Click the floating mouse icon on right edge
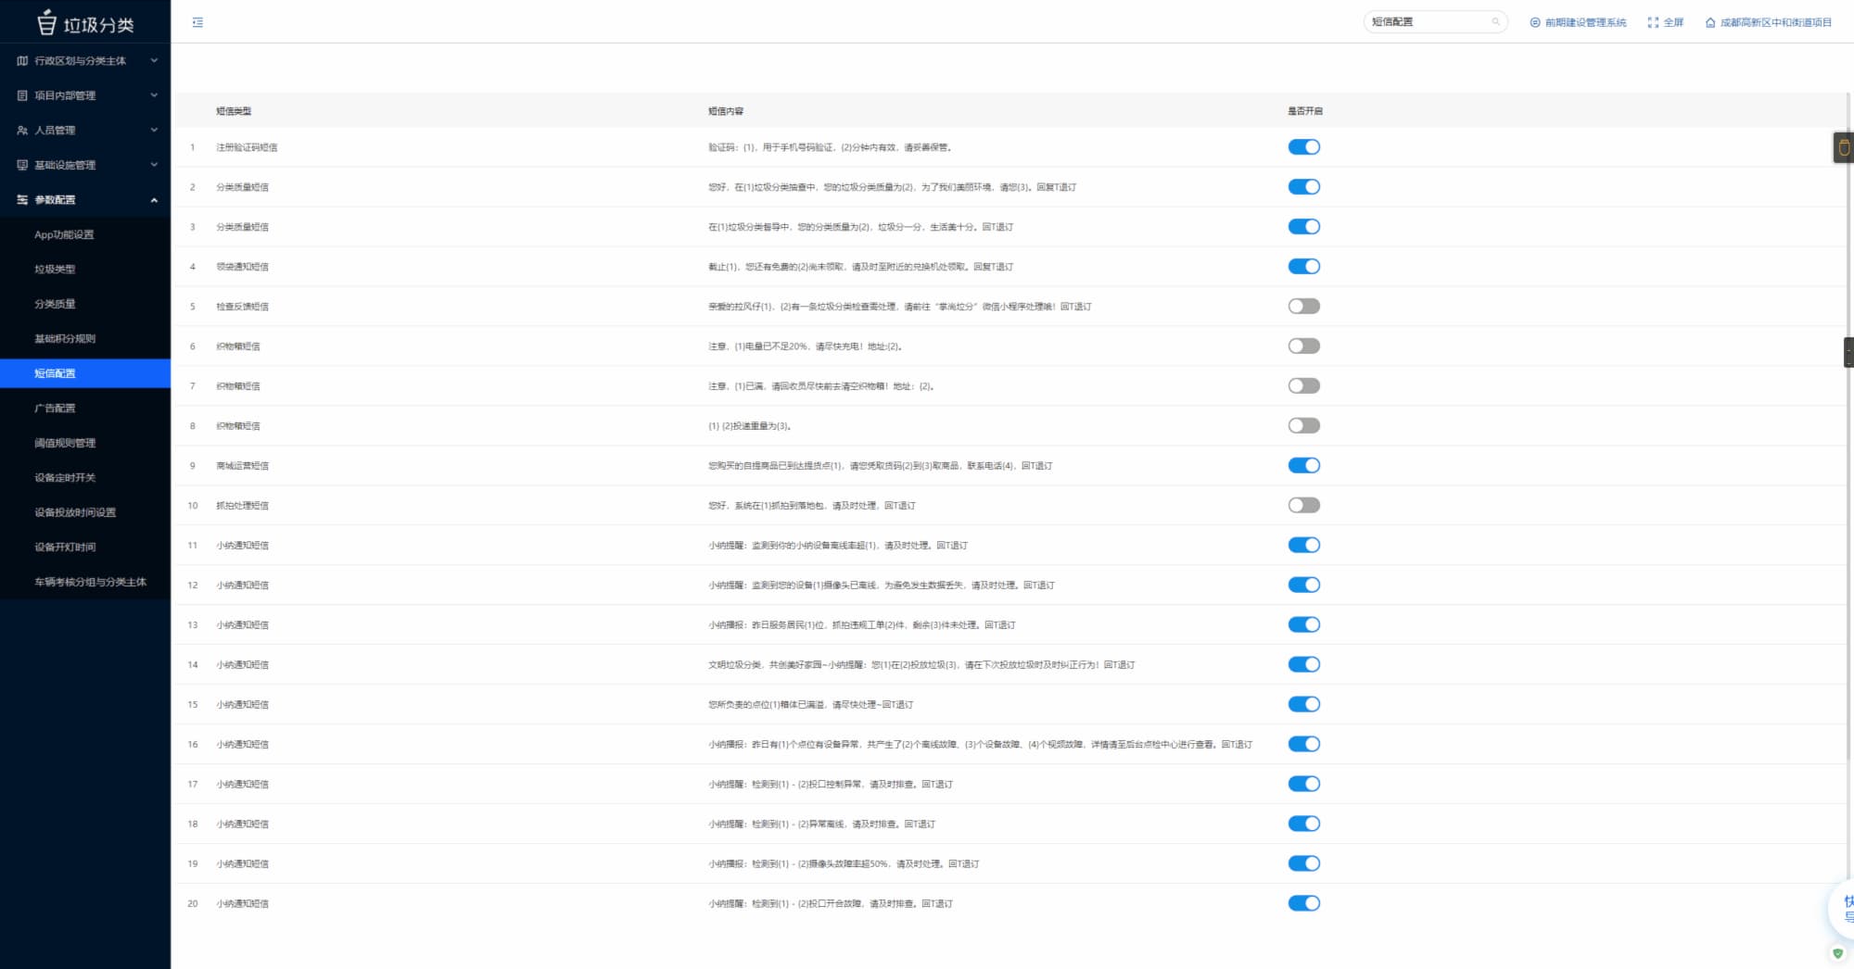This screenshot has width=1854, height=969. [x=1844, y=147]
